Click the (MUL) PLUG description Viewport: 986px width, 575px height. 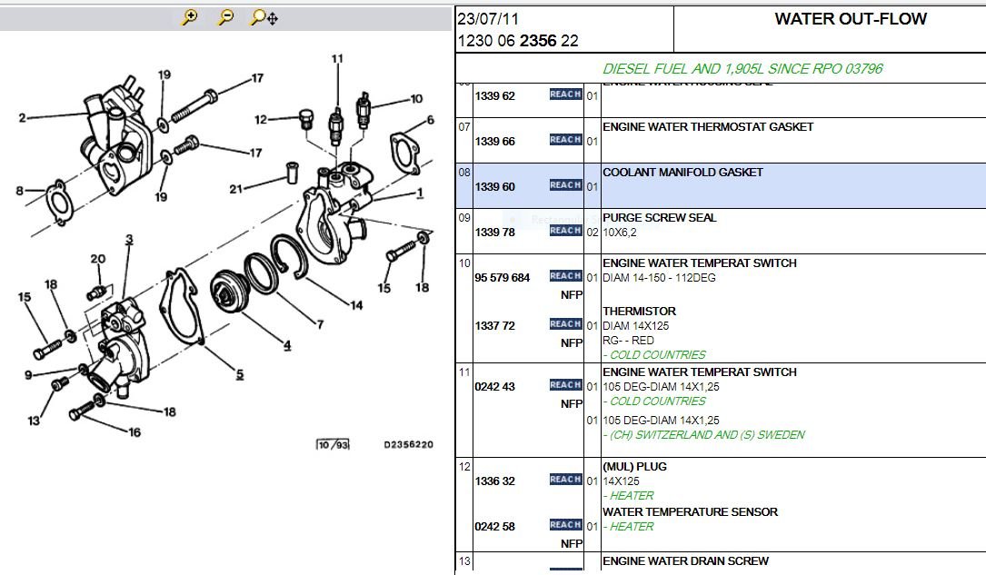click(634, 467)
